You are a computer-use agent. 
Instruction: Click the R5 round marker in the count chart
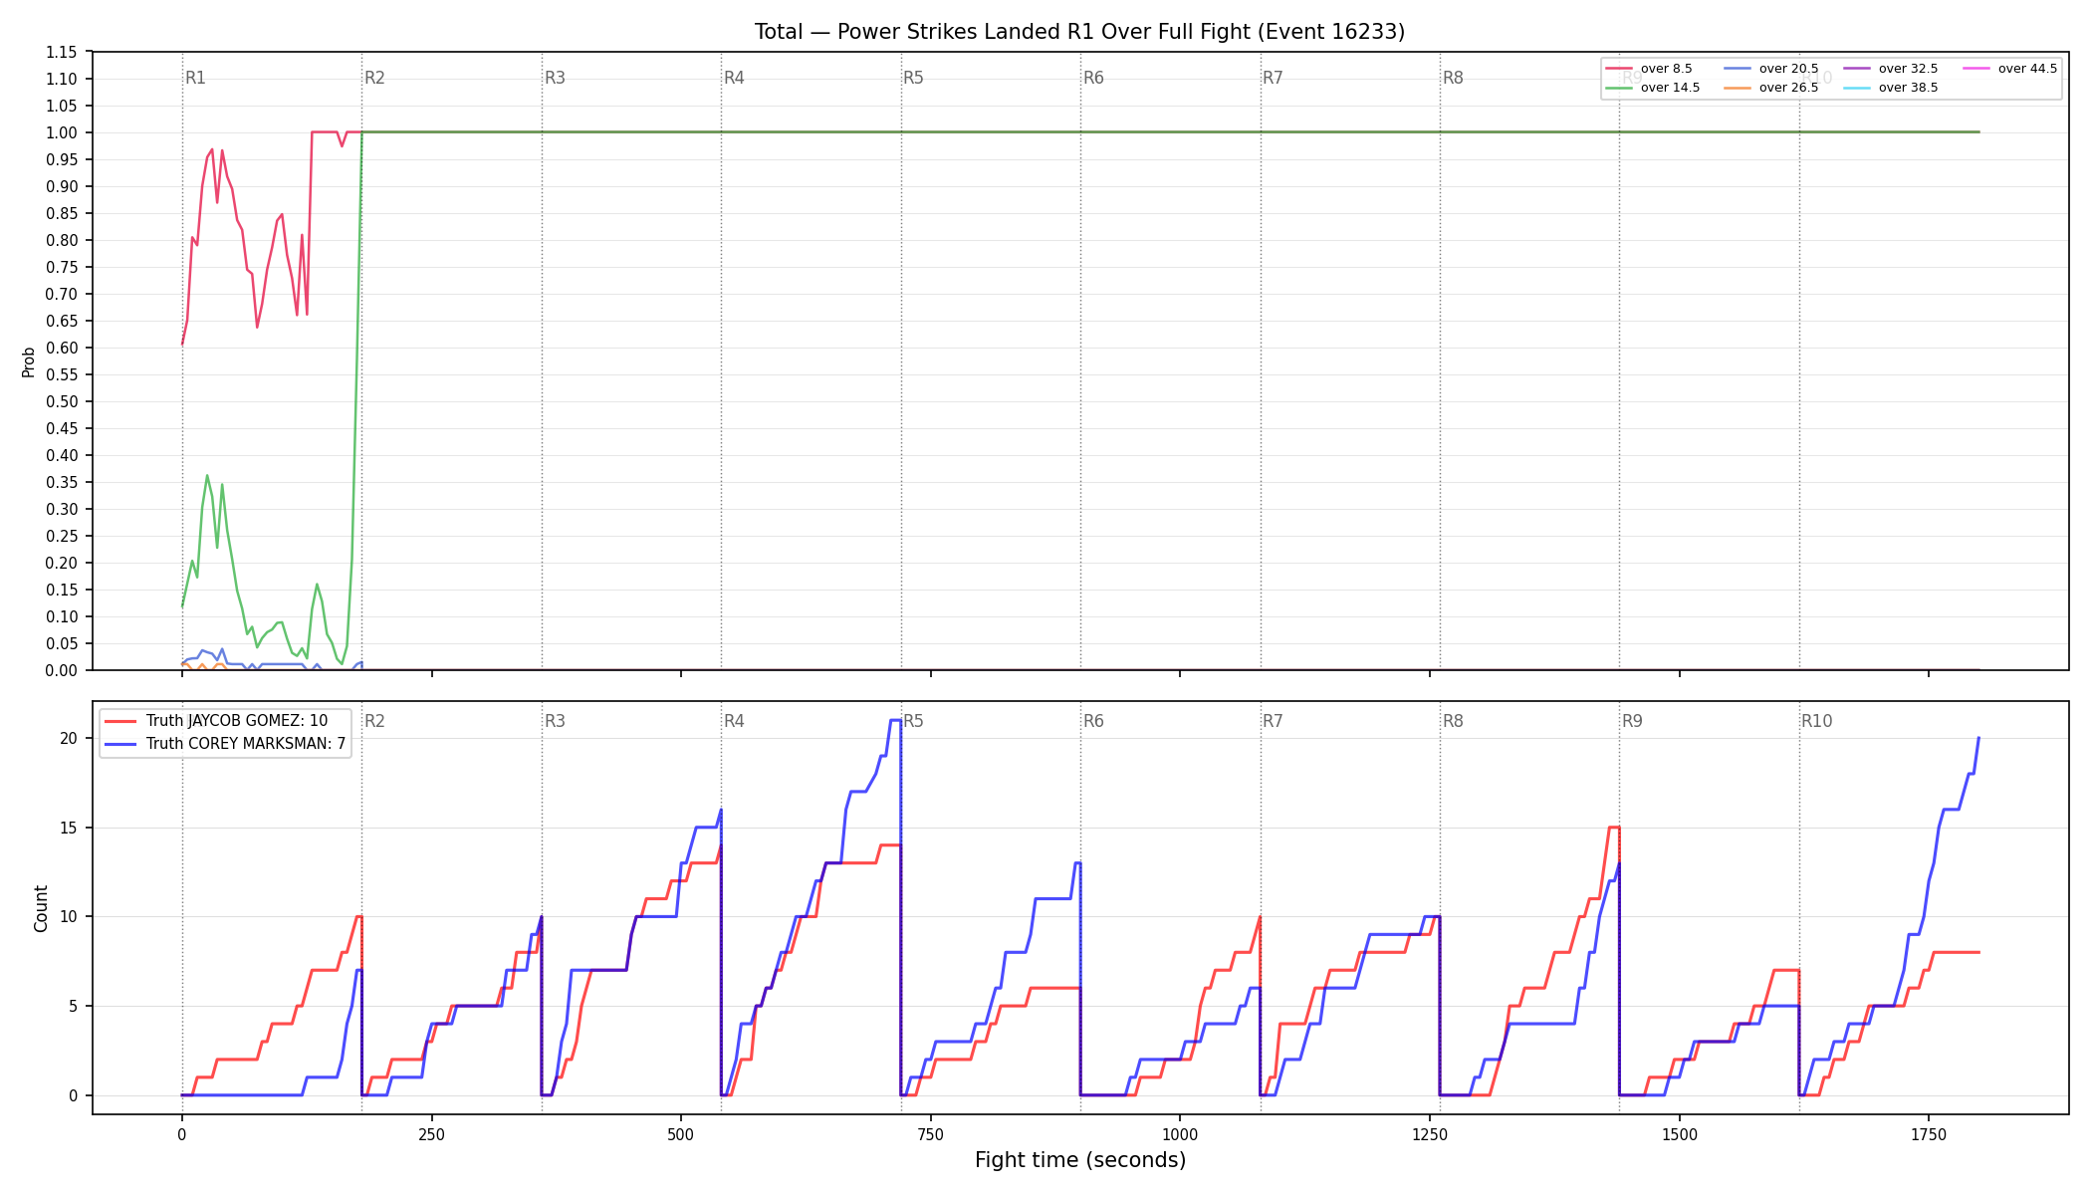point(913,721)
